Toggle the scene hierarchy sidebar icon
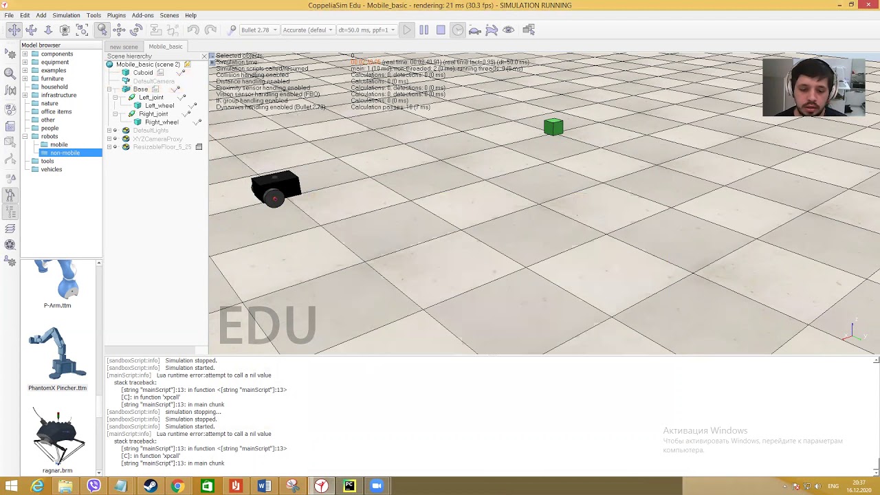880x495 pixels. tap(10, 212)
